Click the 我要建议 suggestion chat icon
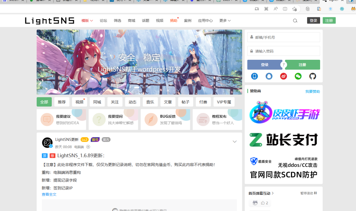Screen dimensions: 356x211 click(47, 120)
